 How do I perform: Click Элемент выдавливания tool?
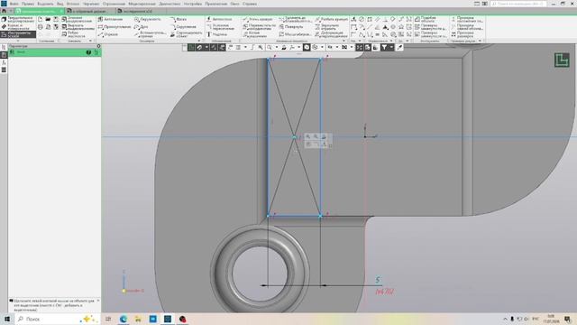click(78, 19)
